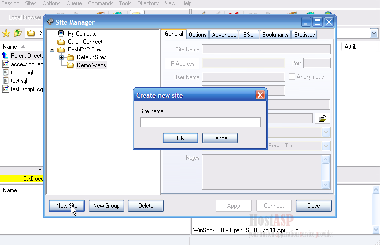Click Parent Directory icon in local list

click(x=6, y=55)
